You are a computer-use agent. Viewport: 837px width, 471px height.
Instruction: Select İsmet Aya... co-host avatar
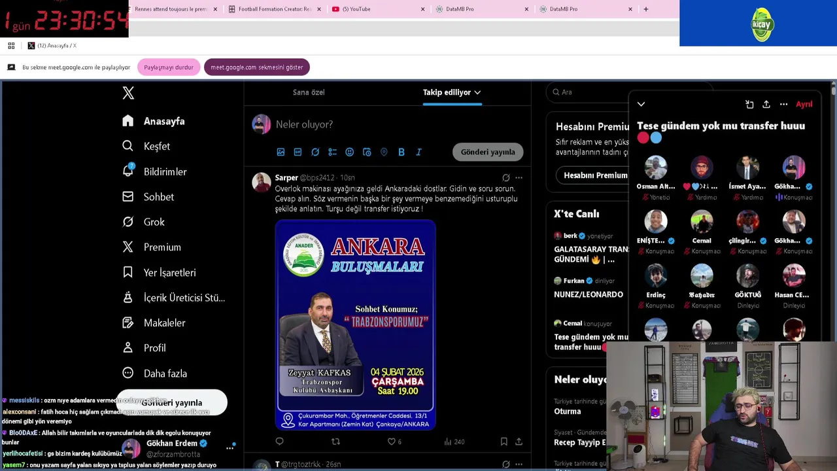pos(747,167)
